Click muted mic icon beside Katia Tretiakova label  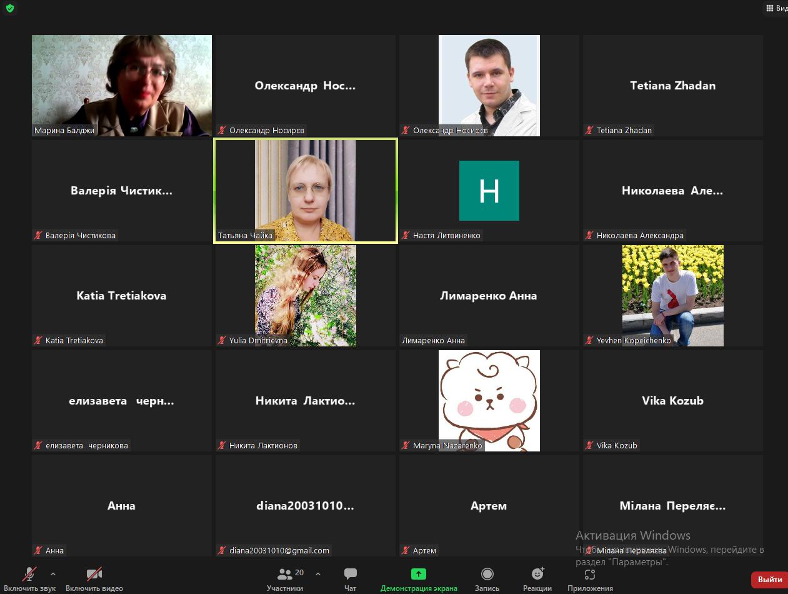38,340
